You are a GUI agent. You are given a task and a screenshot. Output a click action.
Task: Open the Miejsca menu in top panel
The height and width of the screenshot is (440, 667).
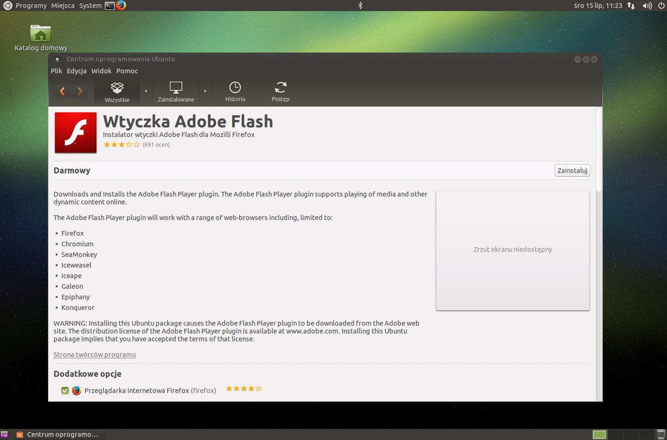point(63,6)
